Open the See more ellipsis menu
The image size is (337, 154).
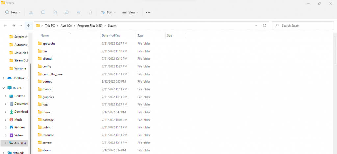click(148, 12)
